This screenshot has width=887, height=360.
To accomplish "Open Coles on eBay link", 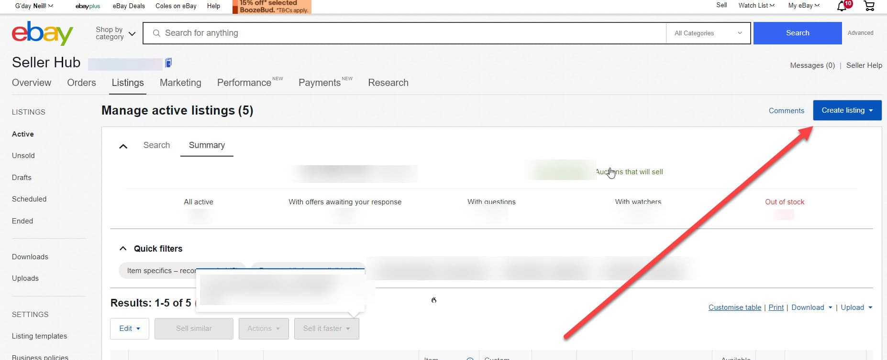I will tap(176, 6).
